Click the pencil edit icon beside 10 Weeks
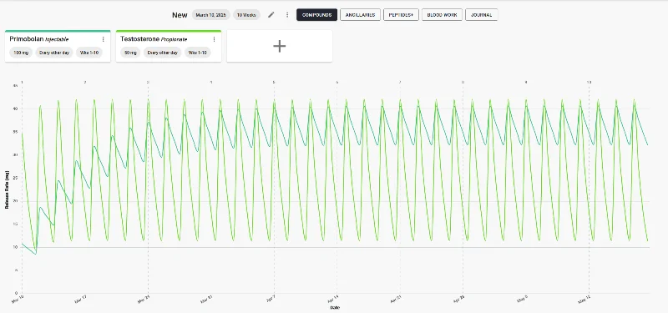 [x=271, y=15]
